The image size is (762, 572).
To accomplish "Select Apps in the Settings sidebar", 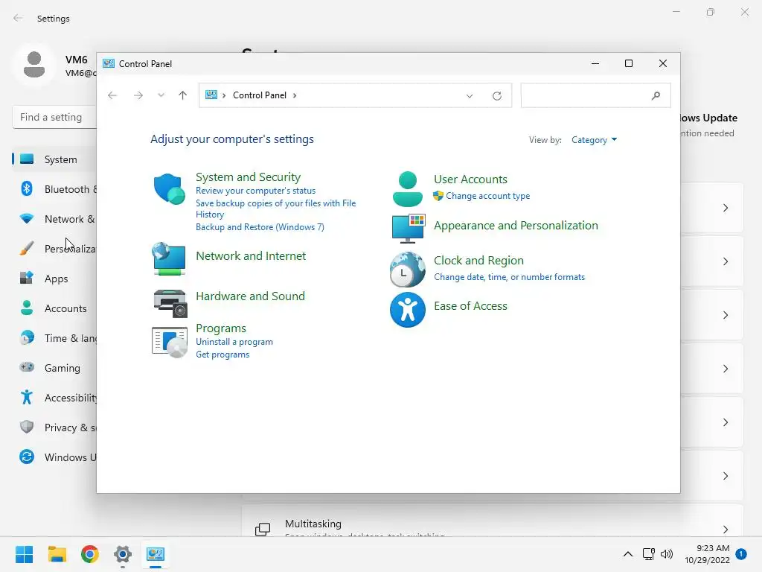I will (54, 279).
